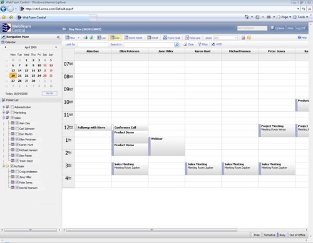Open the Zoom dropdown

(235, 38)
